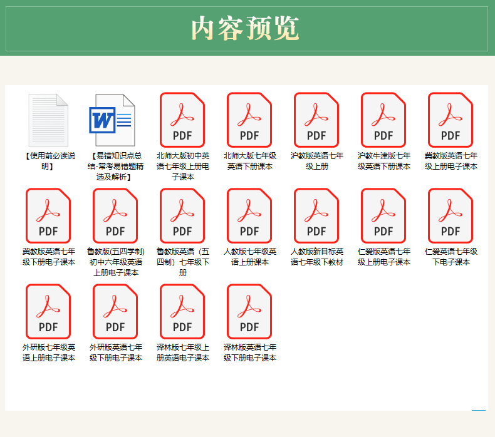Select the label 仁爱英语七年级下电子课本
The height and width of the screenshot is (437, 495).
pyautogui.click(x=451, y=257)
